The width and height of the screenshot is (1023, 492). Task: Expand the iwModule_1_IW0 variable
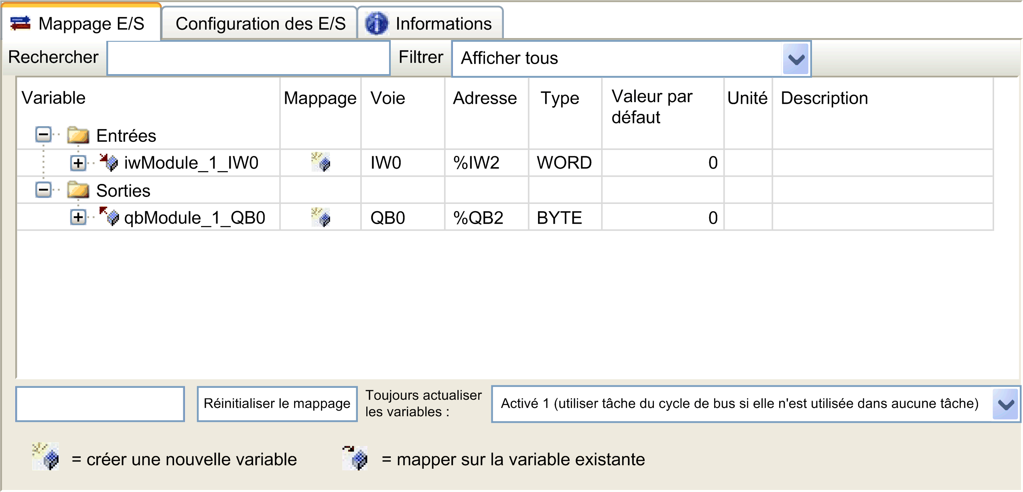[78, 163]
